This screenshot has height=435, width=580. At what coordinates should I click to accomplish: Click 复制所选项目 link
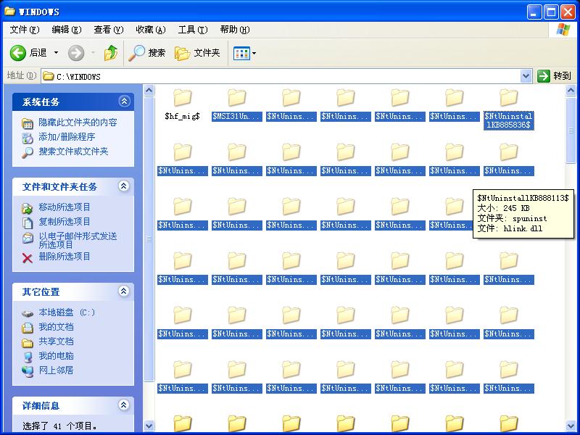click(65, 222)
